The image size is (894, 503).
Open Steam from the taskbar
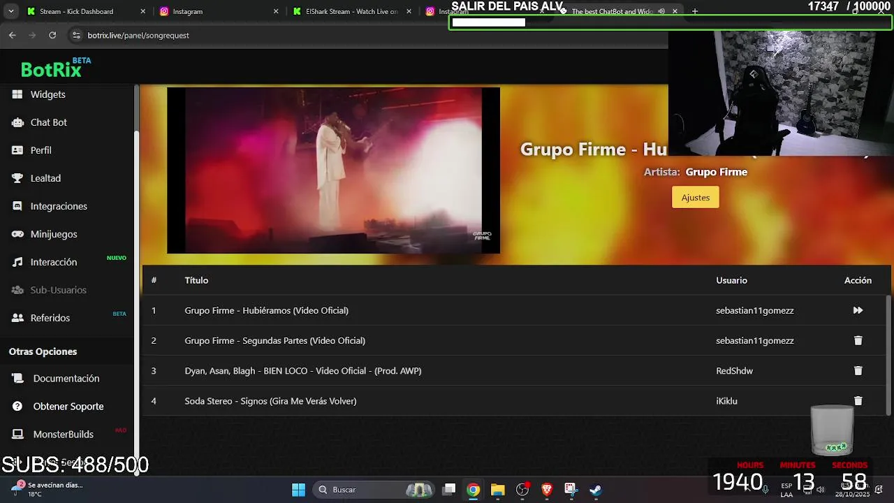(x=596, y=490)
